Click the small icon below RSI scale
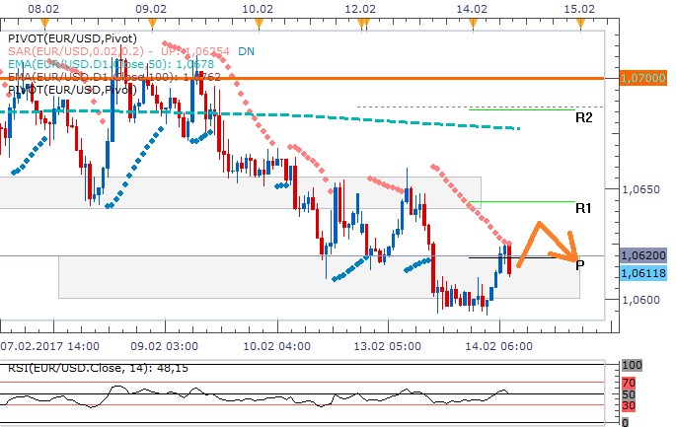676x427 pixels. pos(622,420)
